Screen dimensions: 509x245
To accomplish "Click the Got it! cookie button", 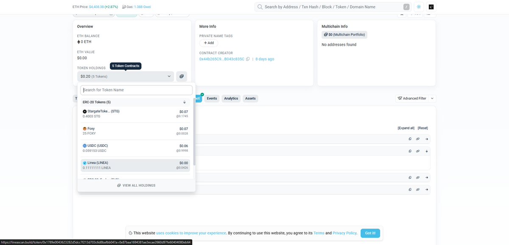I will point(370,233).
